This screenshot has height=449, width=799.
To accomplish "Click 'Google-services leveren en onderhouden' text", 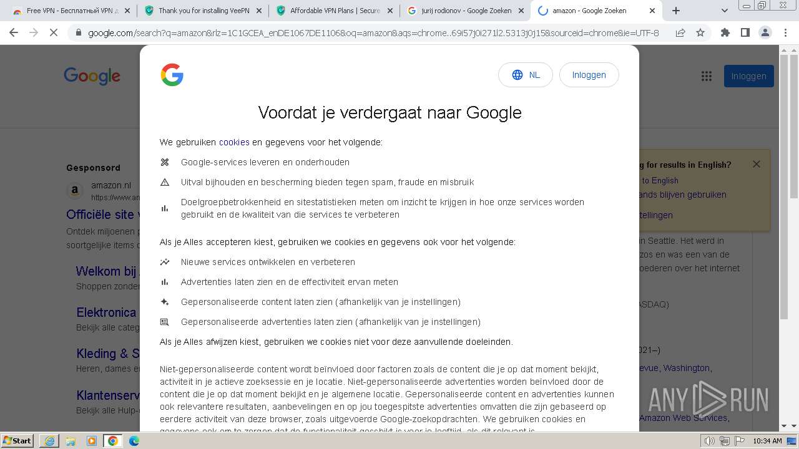I will (x=265, y=162).
